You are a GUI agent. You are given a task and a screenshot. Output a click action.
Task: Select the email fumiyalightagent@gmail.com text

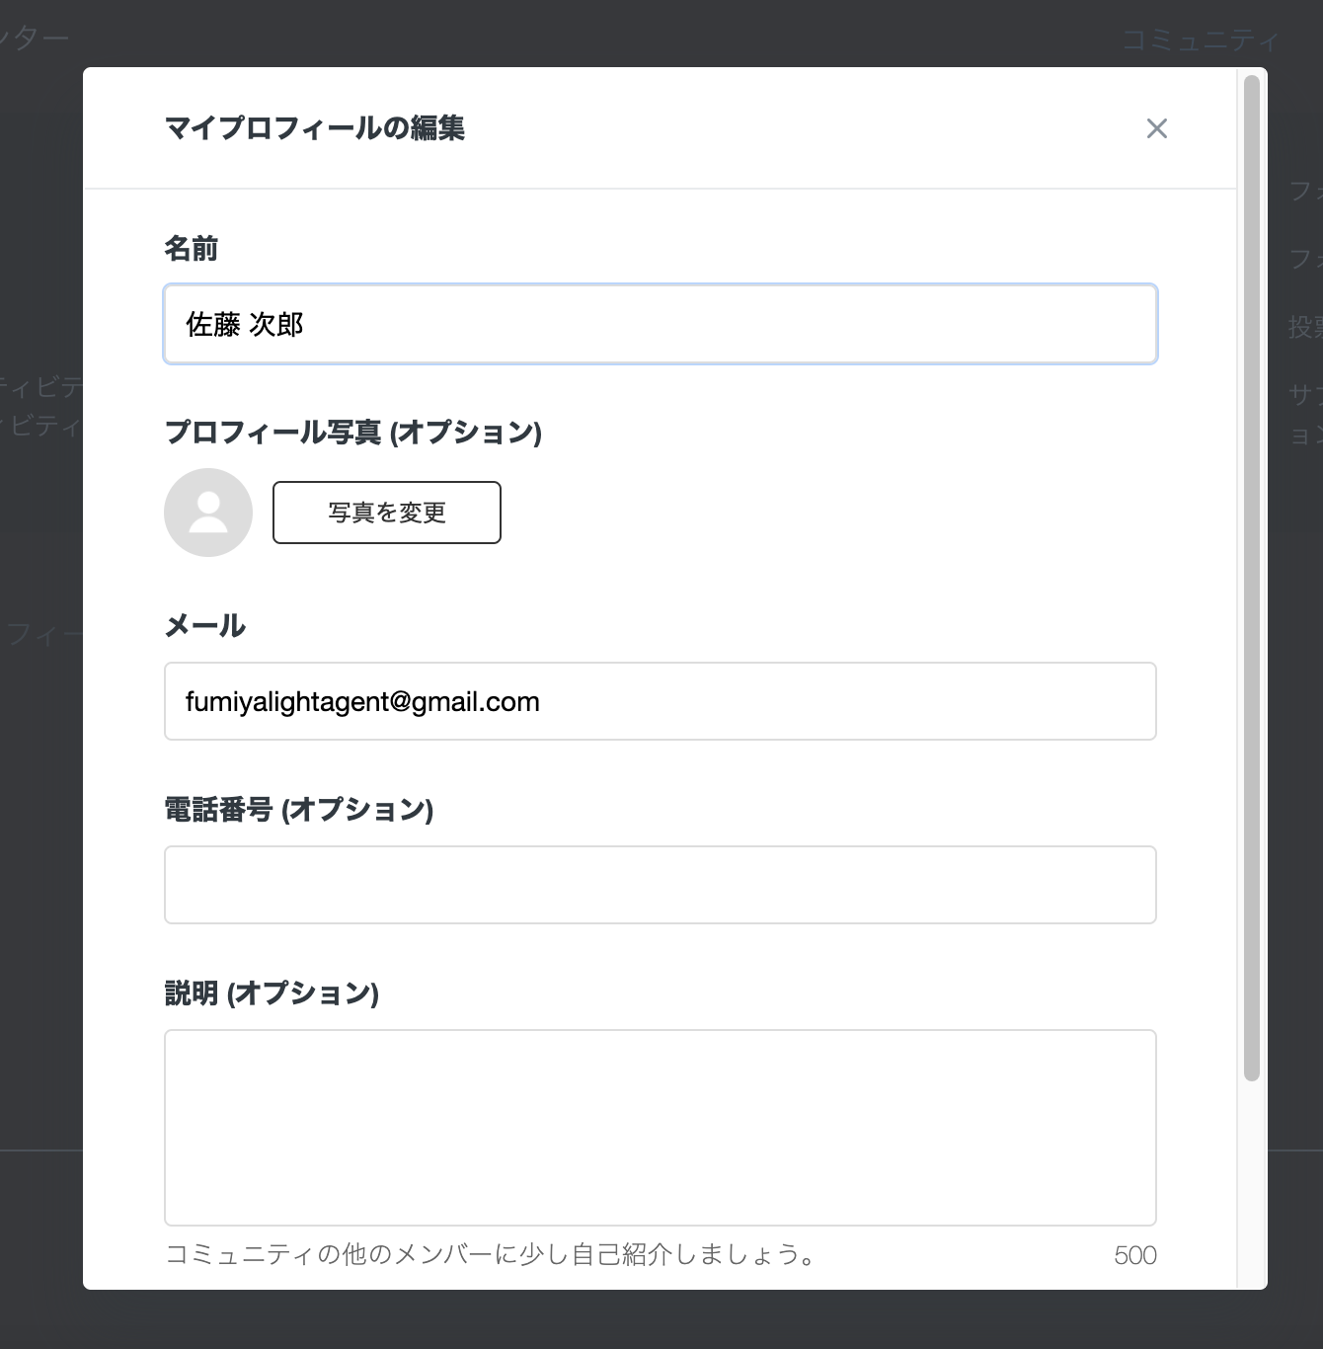pos(361,701)
